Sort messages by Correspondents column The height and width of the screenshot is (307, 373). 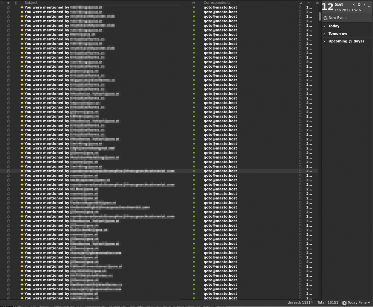tap(217, 3)
